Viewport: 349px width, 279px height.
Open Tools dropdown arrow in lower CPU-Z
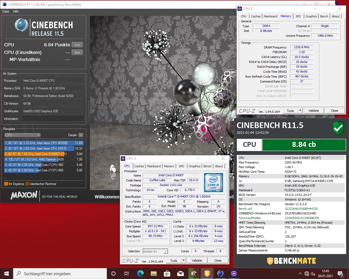[x=183, y=260]
